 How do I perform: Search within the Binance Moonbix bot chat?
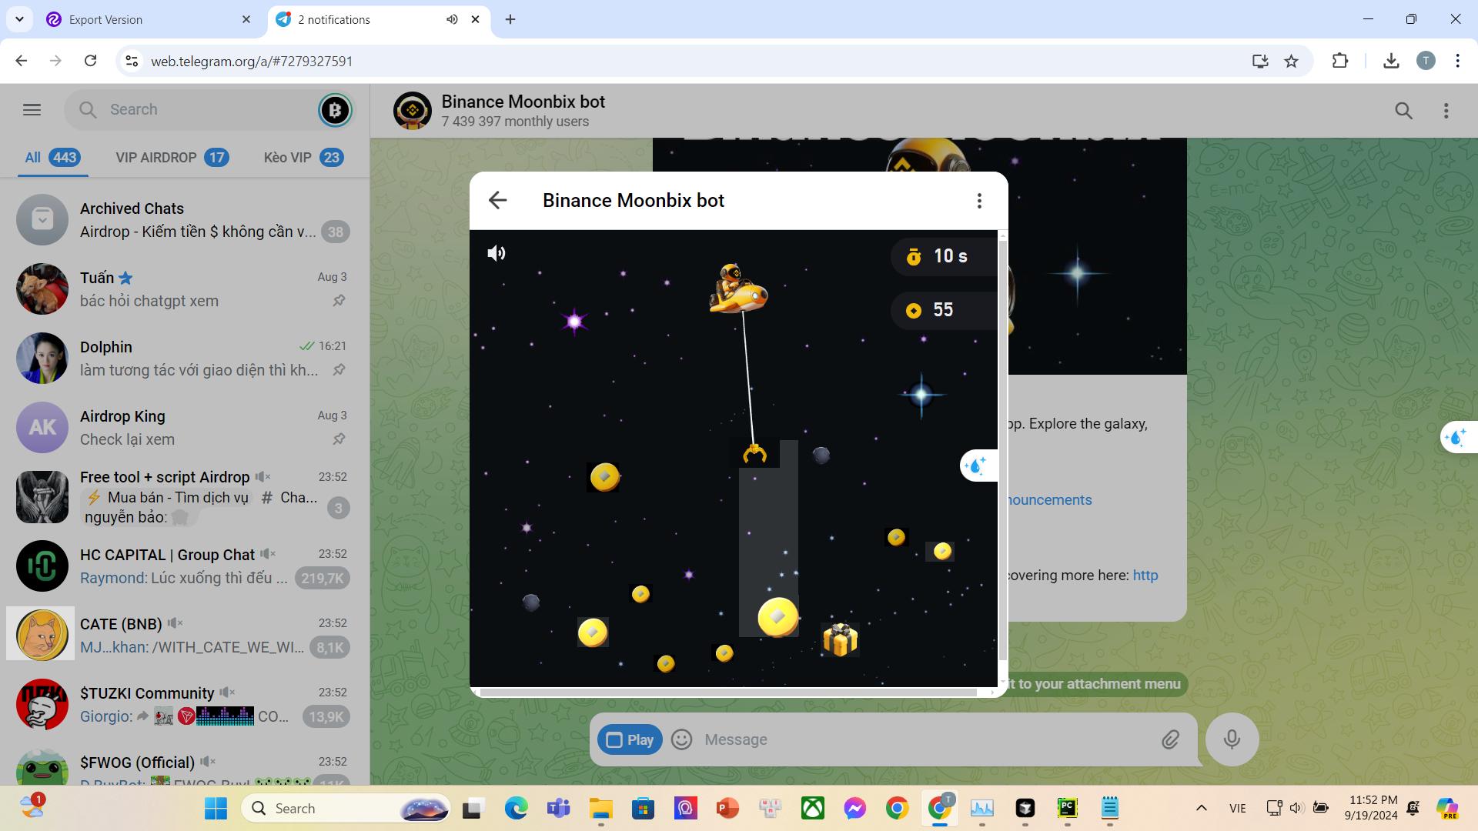(1403, 111)
